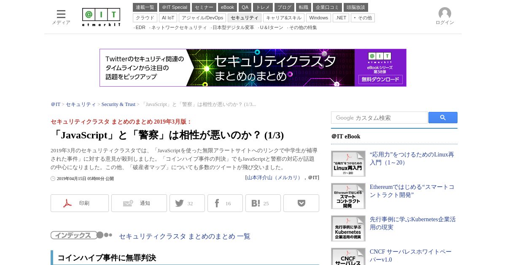Screen dimensions: 506x265
Task: Open the その他の特集 link
Action: point(303,27)
